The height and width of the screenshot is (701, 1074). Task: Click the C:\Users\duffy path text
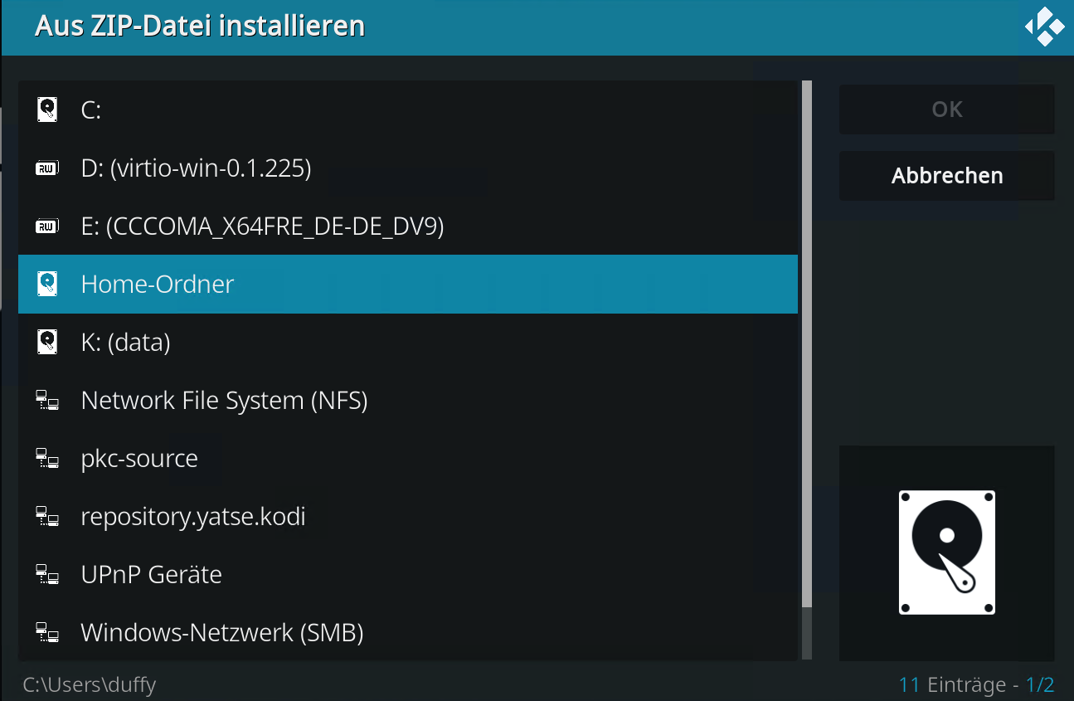tap(90, 685)
